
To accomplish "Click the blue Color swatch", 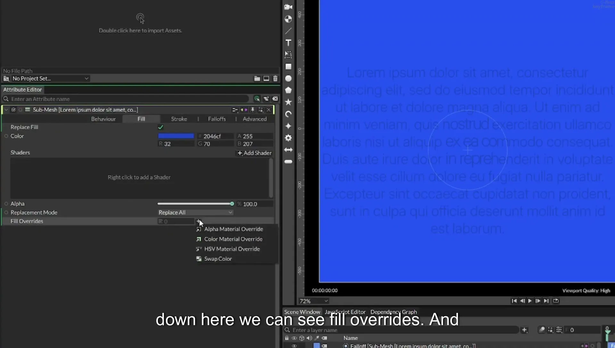I will click(x=176, y=136).
